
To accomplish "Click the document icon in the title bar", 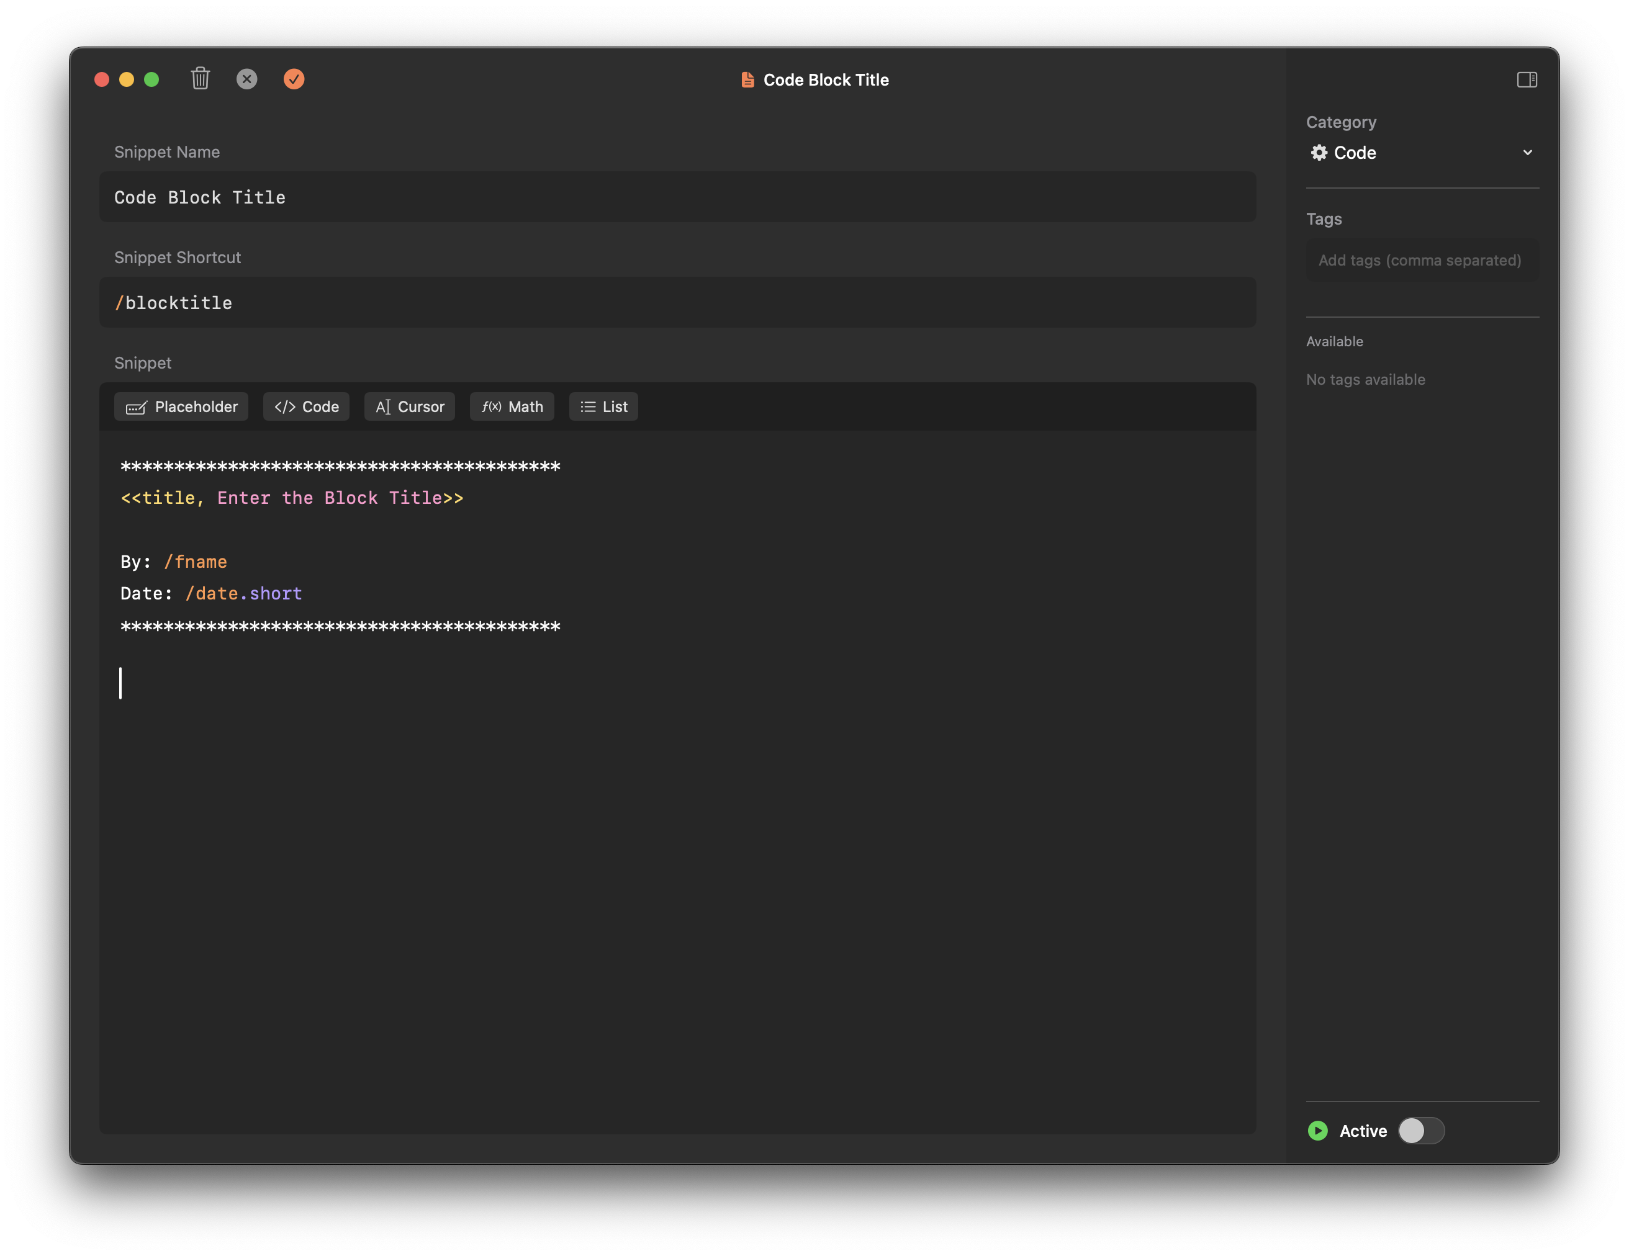I will pos(747,79).
